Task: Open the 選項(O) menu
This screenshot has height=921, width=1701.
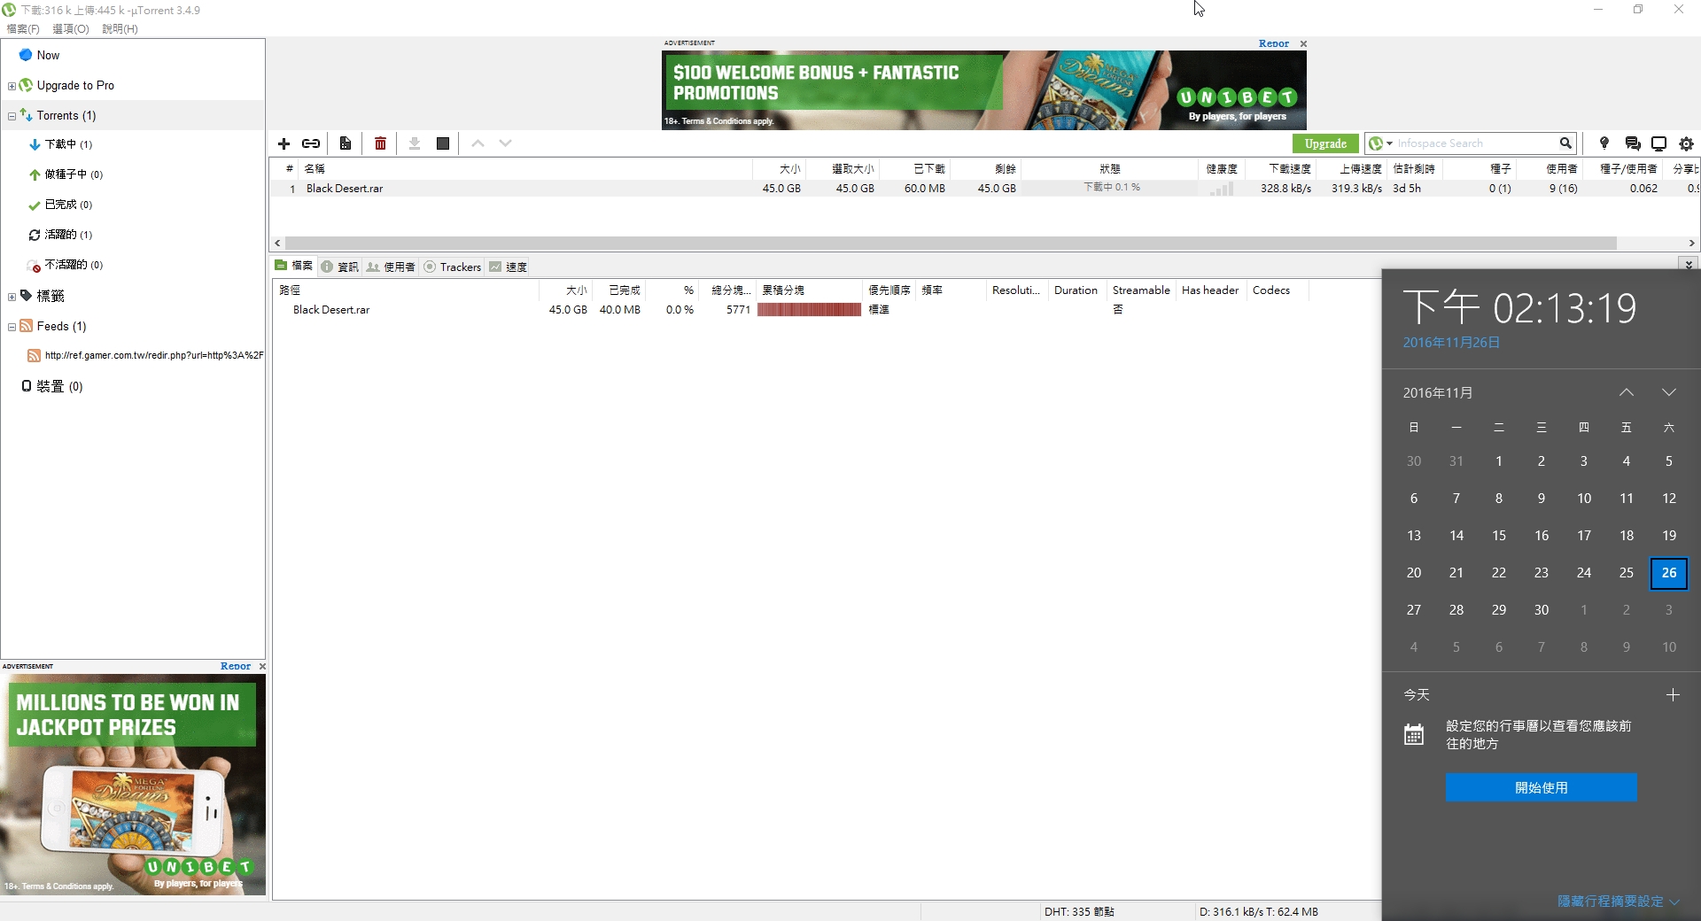Action: [71, 29]
